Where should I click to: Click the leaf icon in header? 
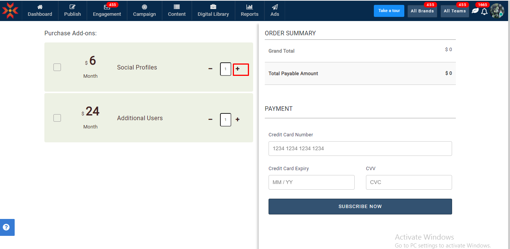475,11
